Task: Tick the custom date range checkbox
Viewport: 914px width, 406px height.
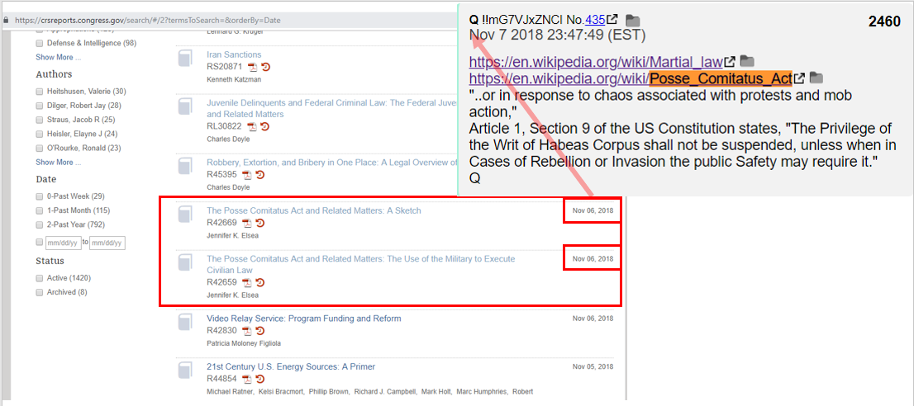Action: (39, 242)
